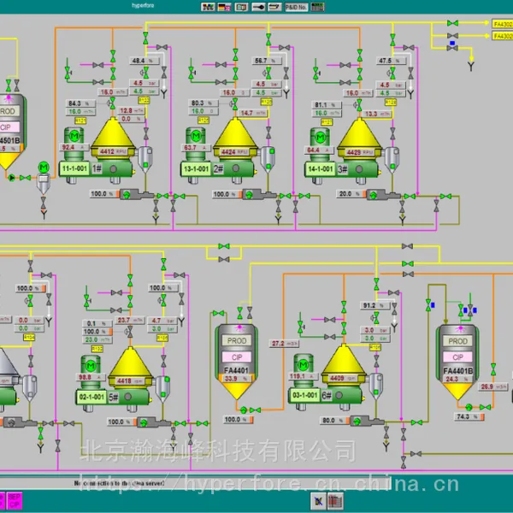Click the cyclone vessel right of separator 2#
The height and width of the screenshot is (513, 513).
[x=268, y=159]
